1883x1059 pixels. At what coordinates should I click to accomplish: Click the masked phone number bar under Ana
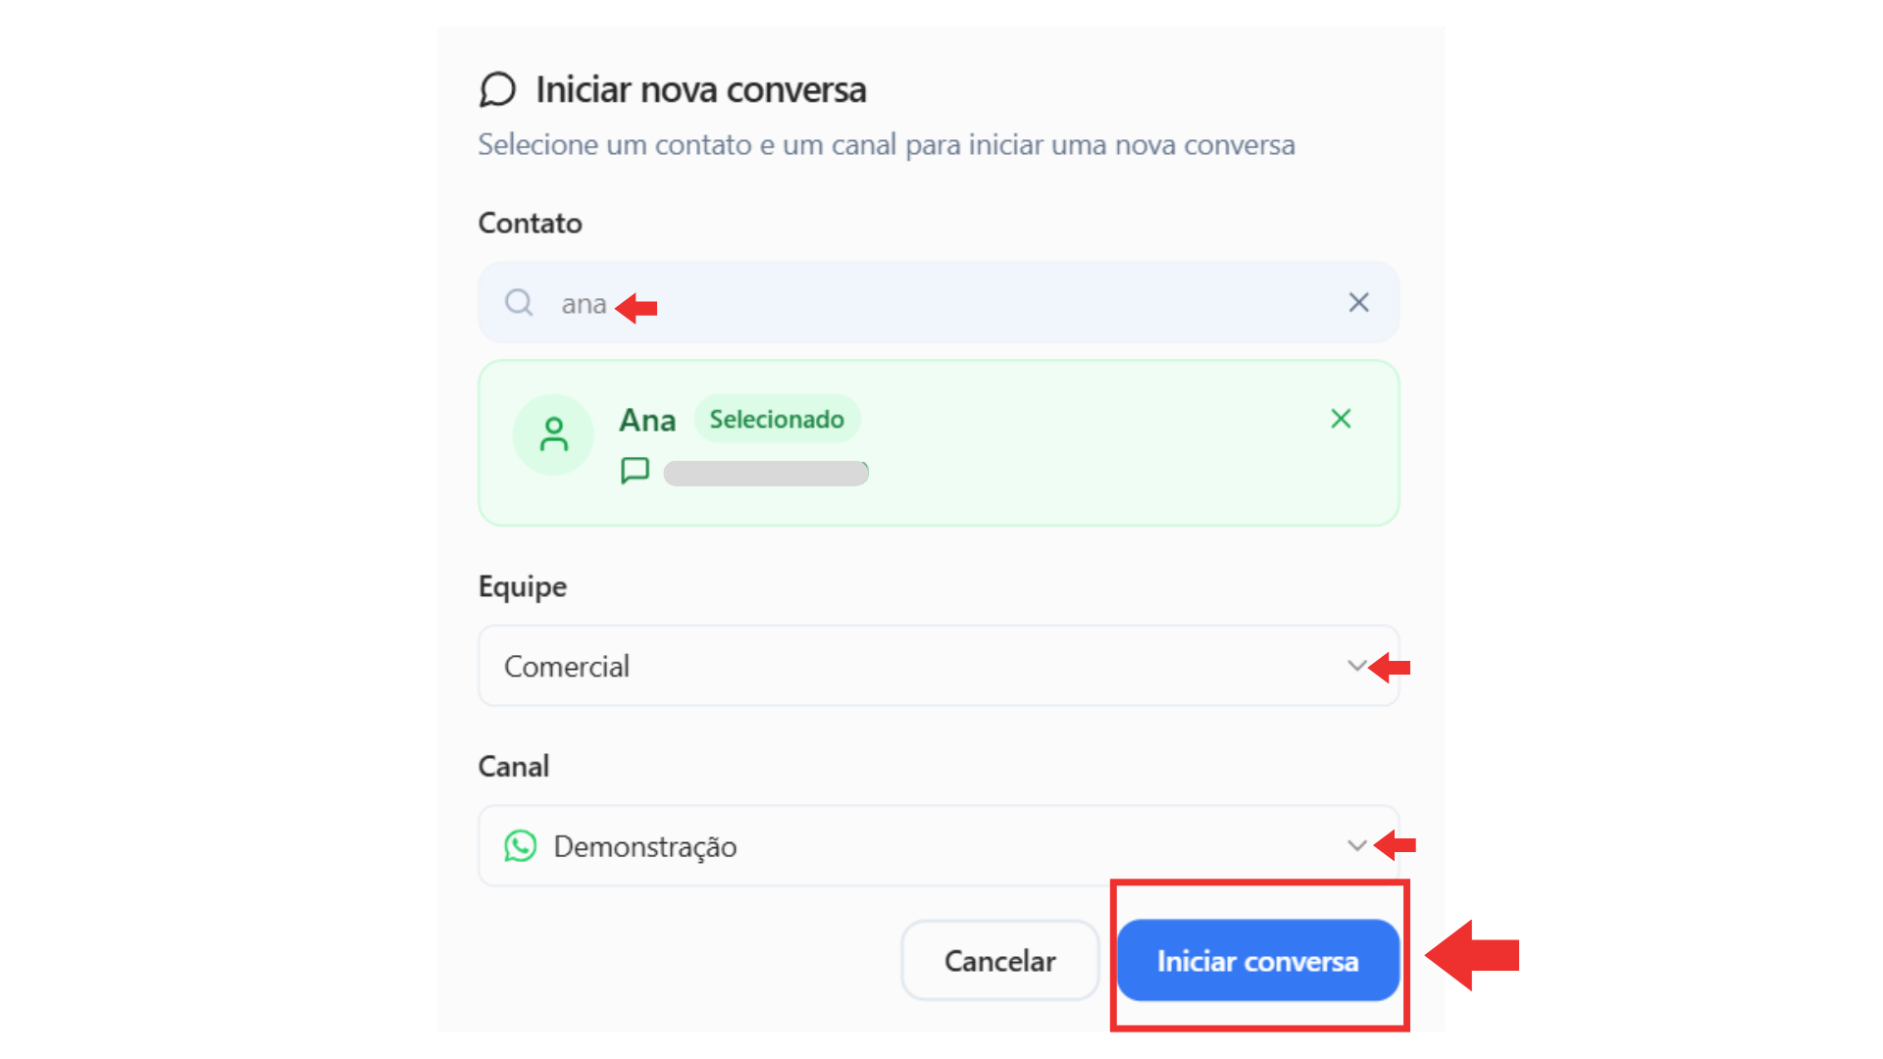click(x=766, y=472)
